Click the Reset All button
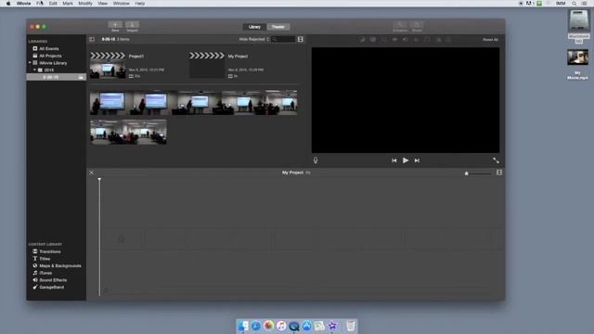594x334 pixels. 490,39
